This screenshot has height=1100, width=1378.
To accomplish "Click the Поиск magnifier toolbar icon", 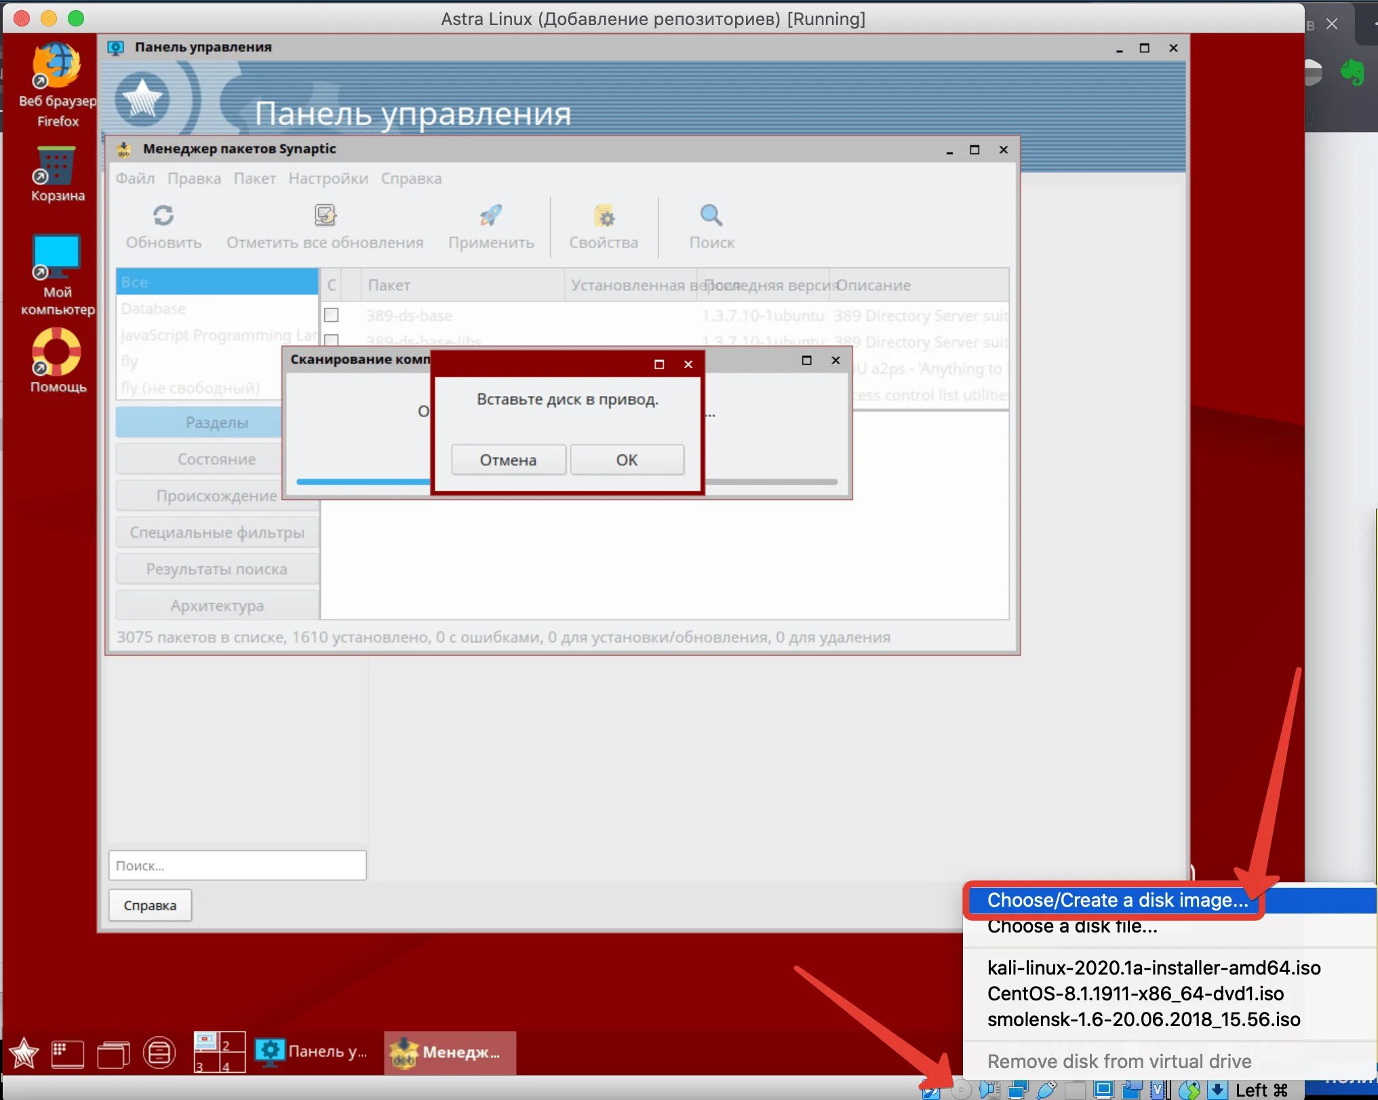I will pyautogui.click(x=711, y=216).
